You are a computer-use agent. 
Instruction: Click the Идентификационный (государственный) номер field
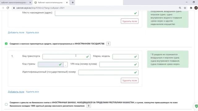[108, 72]
